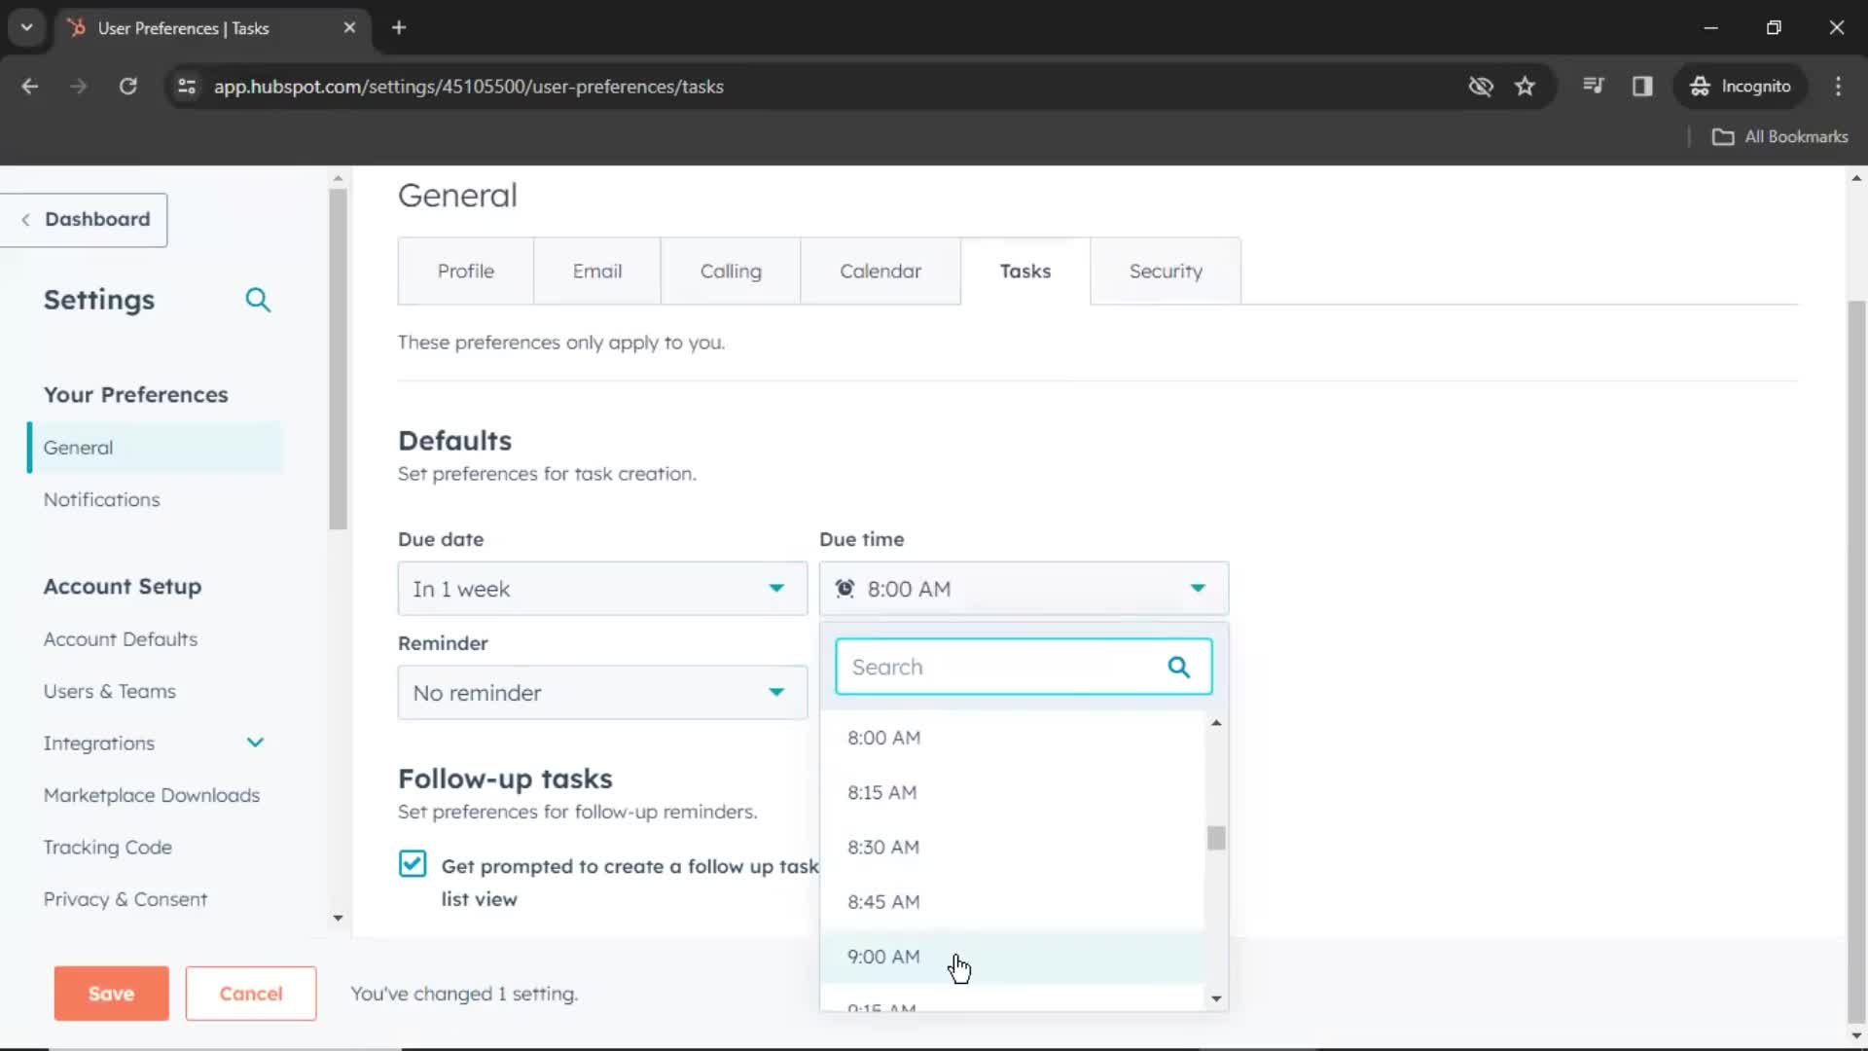Click the Cancel button to discard changes
The width and height of the screenshot is (1868, 1051).
point(251,994)
